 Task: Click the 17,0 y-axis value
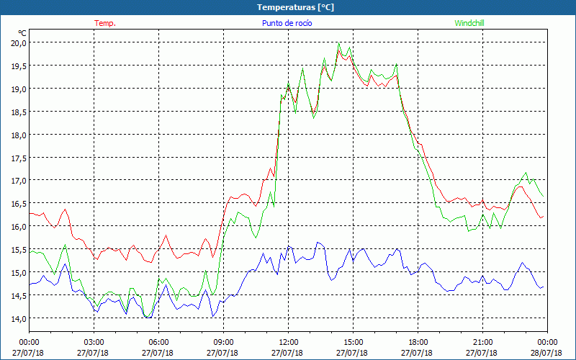click(x=19, y=181)
